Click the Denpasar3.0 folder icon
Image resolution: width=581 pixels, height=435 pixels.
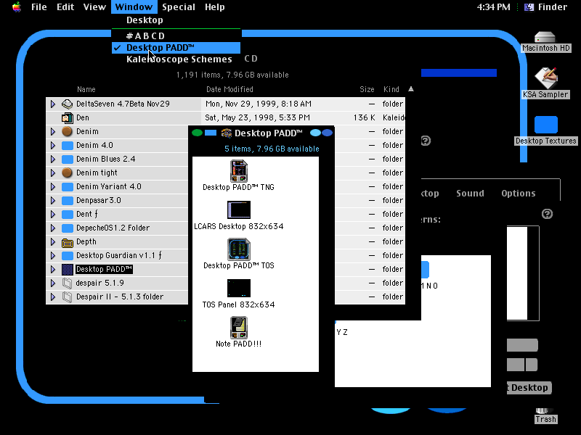point(67,201)
